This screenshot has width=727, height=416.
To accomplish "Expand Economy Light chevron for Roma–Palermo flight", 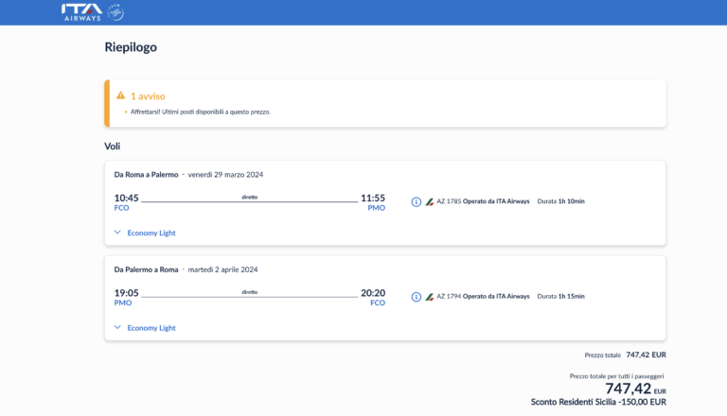I will pos(117,233).
